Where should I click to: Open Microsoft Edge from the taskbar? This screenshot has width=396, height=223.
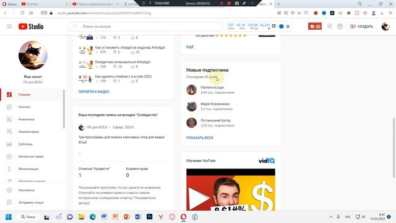[93, 217]
